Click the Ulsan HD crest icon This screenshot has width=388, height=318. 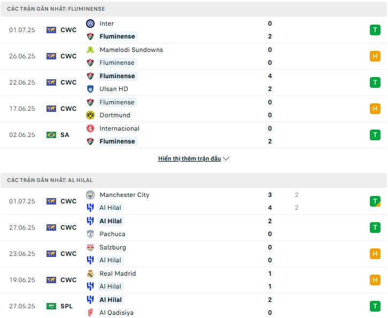[x=90, y=89]
